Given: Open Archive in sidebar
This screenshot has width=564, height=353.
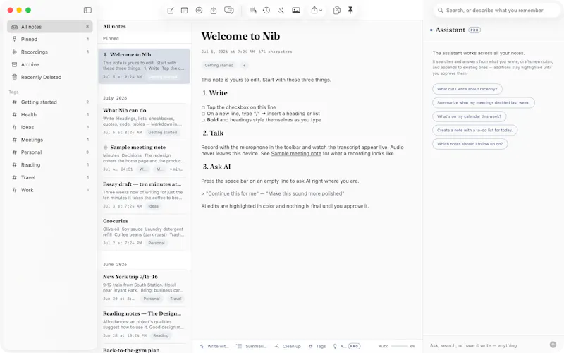Looking at the screenshot, I should (49, 64).
